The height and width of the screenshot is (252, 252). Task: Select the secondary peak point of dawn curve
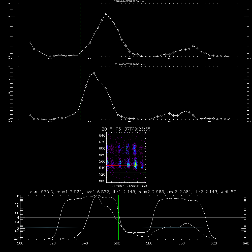[x=193, y=46]
